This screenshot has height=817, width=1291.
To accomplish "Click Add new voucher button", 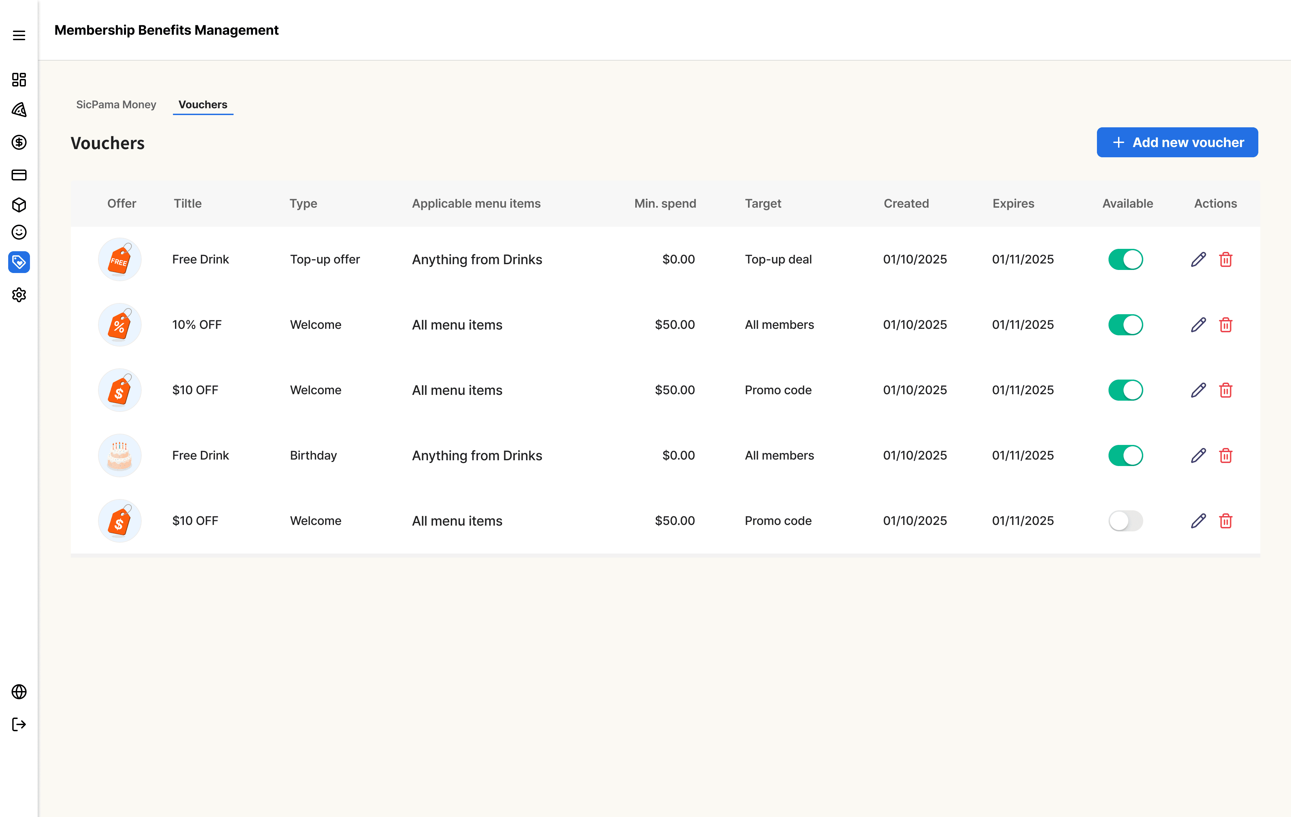I will coord(1177,143).
